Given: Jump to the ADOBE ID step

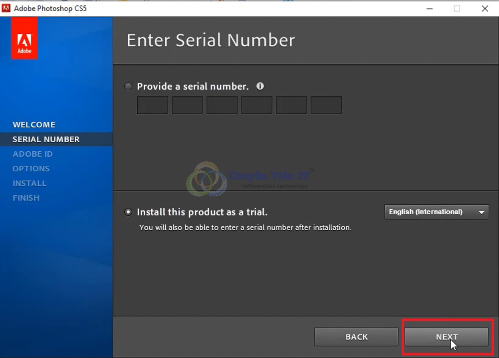Looking at the screenshot, I should click(x=32, y=154).
